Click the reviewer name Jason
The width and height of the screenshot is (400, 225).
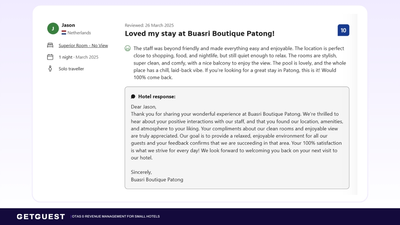[68, 25]
